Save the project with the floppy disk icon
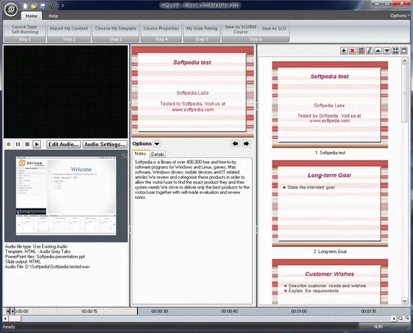 [x=43, y=6]
